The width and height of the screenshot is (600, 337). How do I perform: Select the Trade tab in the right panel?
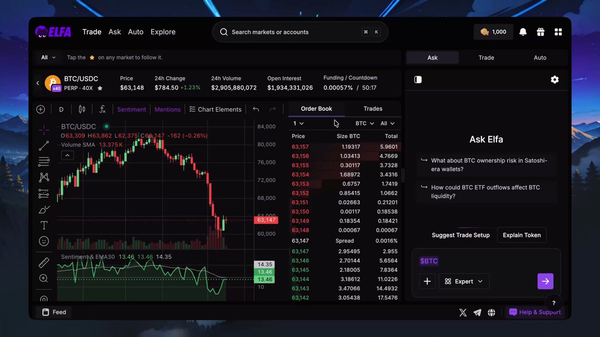pyautogui.click(x=486, y=57)
